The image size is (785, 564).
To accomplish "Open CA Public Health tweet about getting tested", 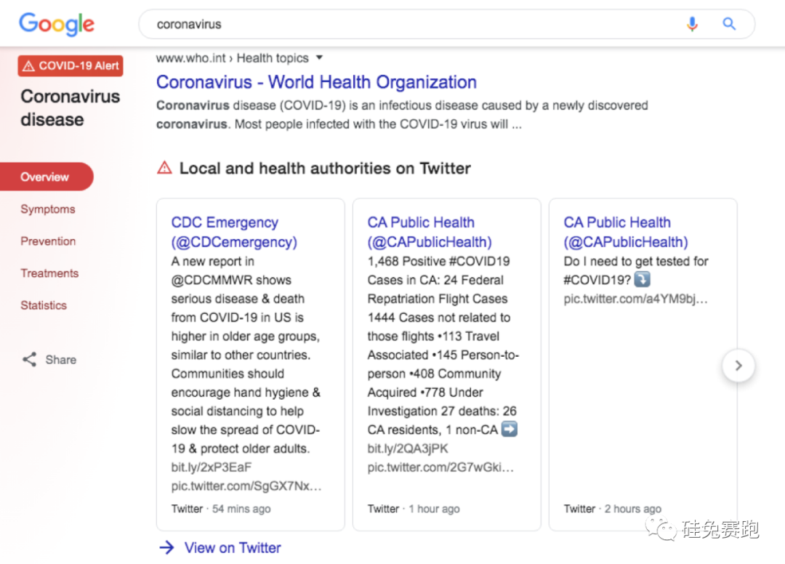I will click(x=626, y=233).
